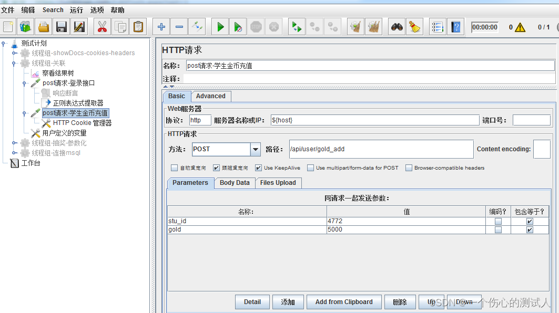This screenshot has width=559, height=313.
Task: Create a new test plan with New icon
Action: click(8, 27)
